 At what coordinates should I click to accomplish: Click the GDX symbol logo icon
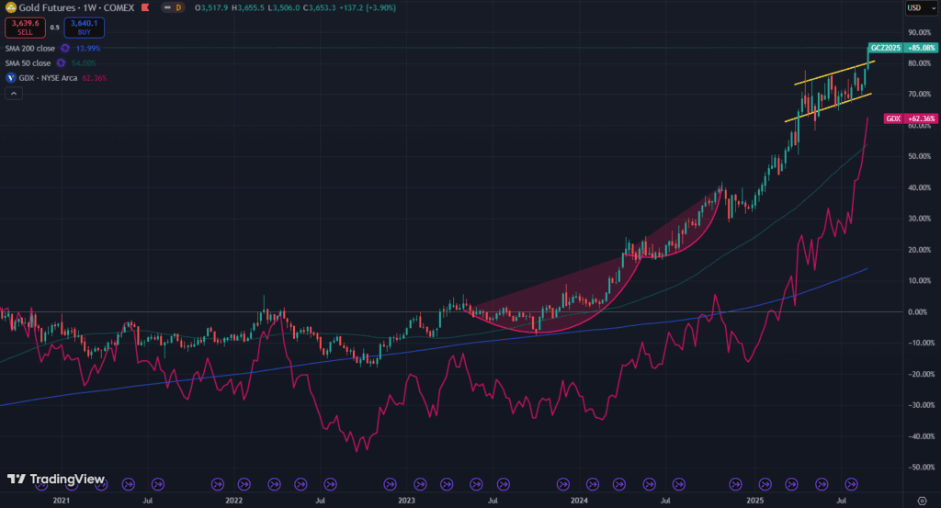click(10, 78)
